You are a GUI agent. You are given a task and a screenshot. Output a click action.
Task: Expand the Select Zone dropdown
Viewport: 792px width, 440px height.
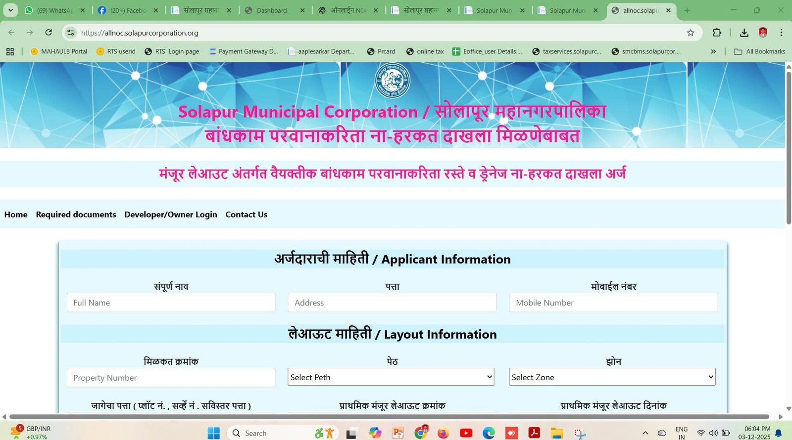[612, 377]
